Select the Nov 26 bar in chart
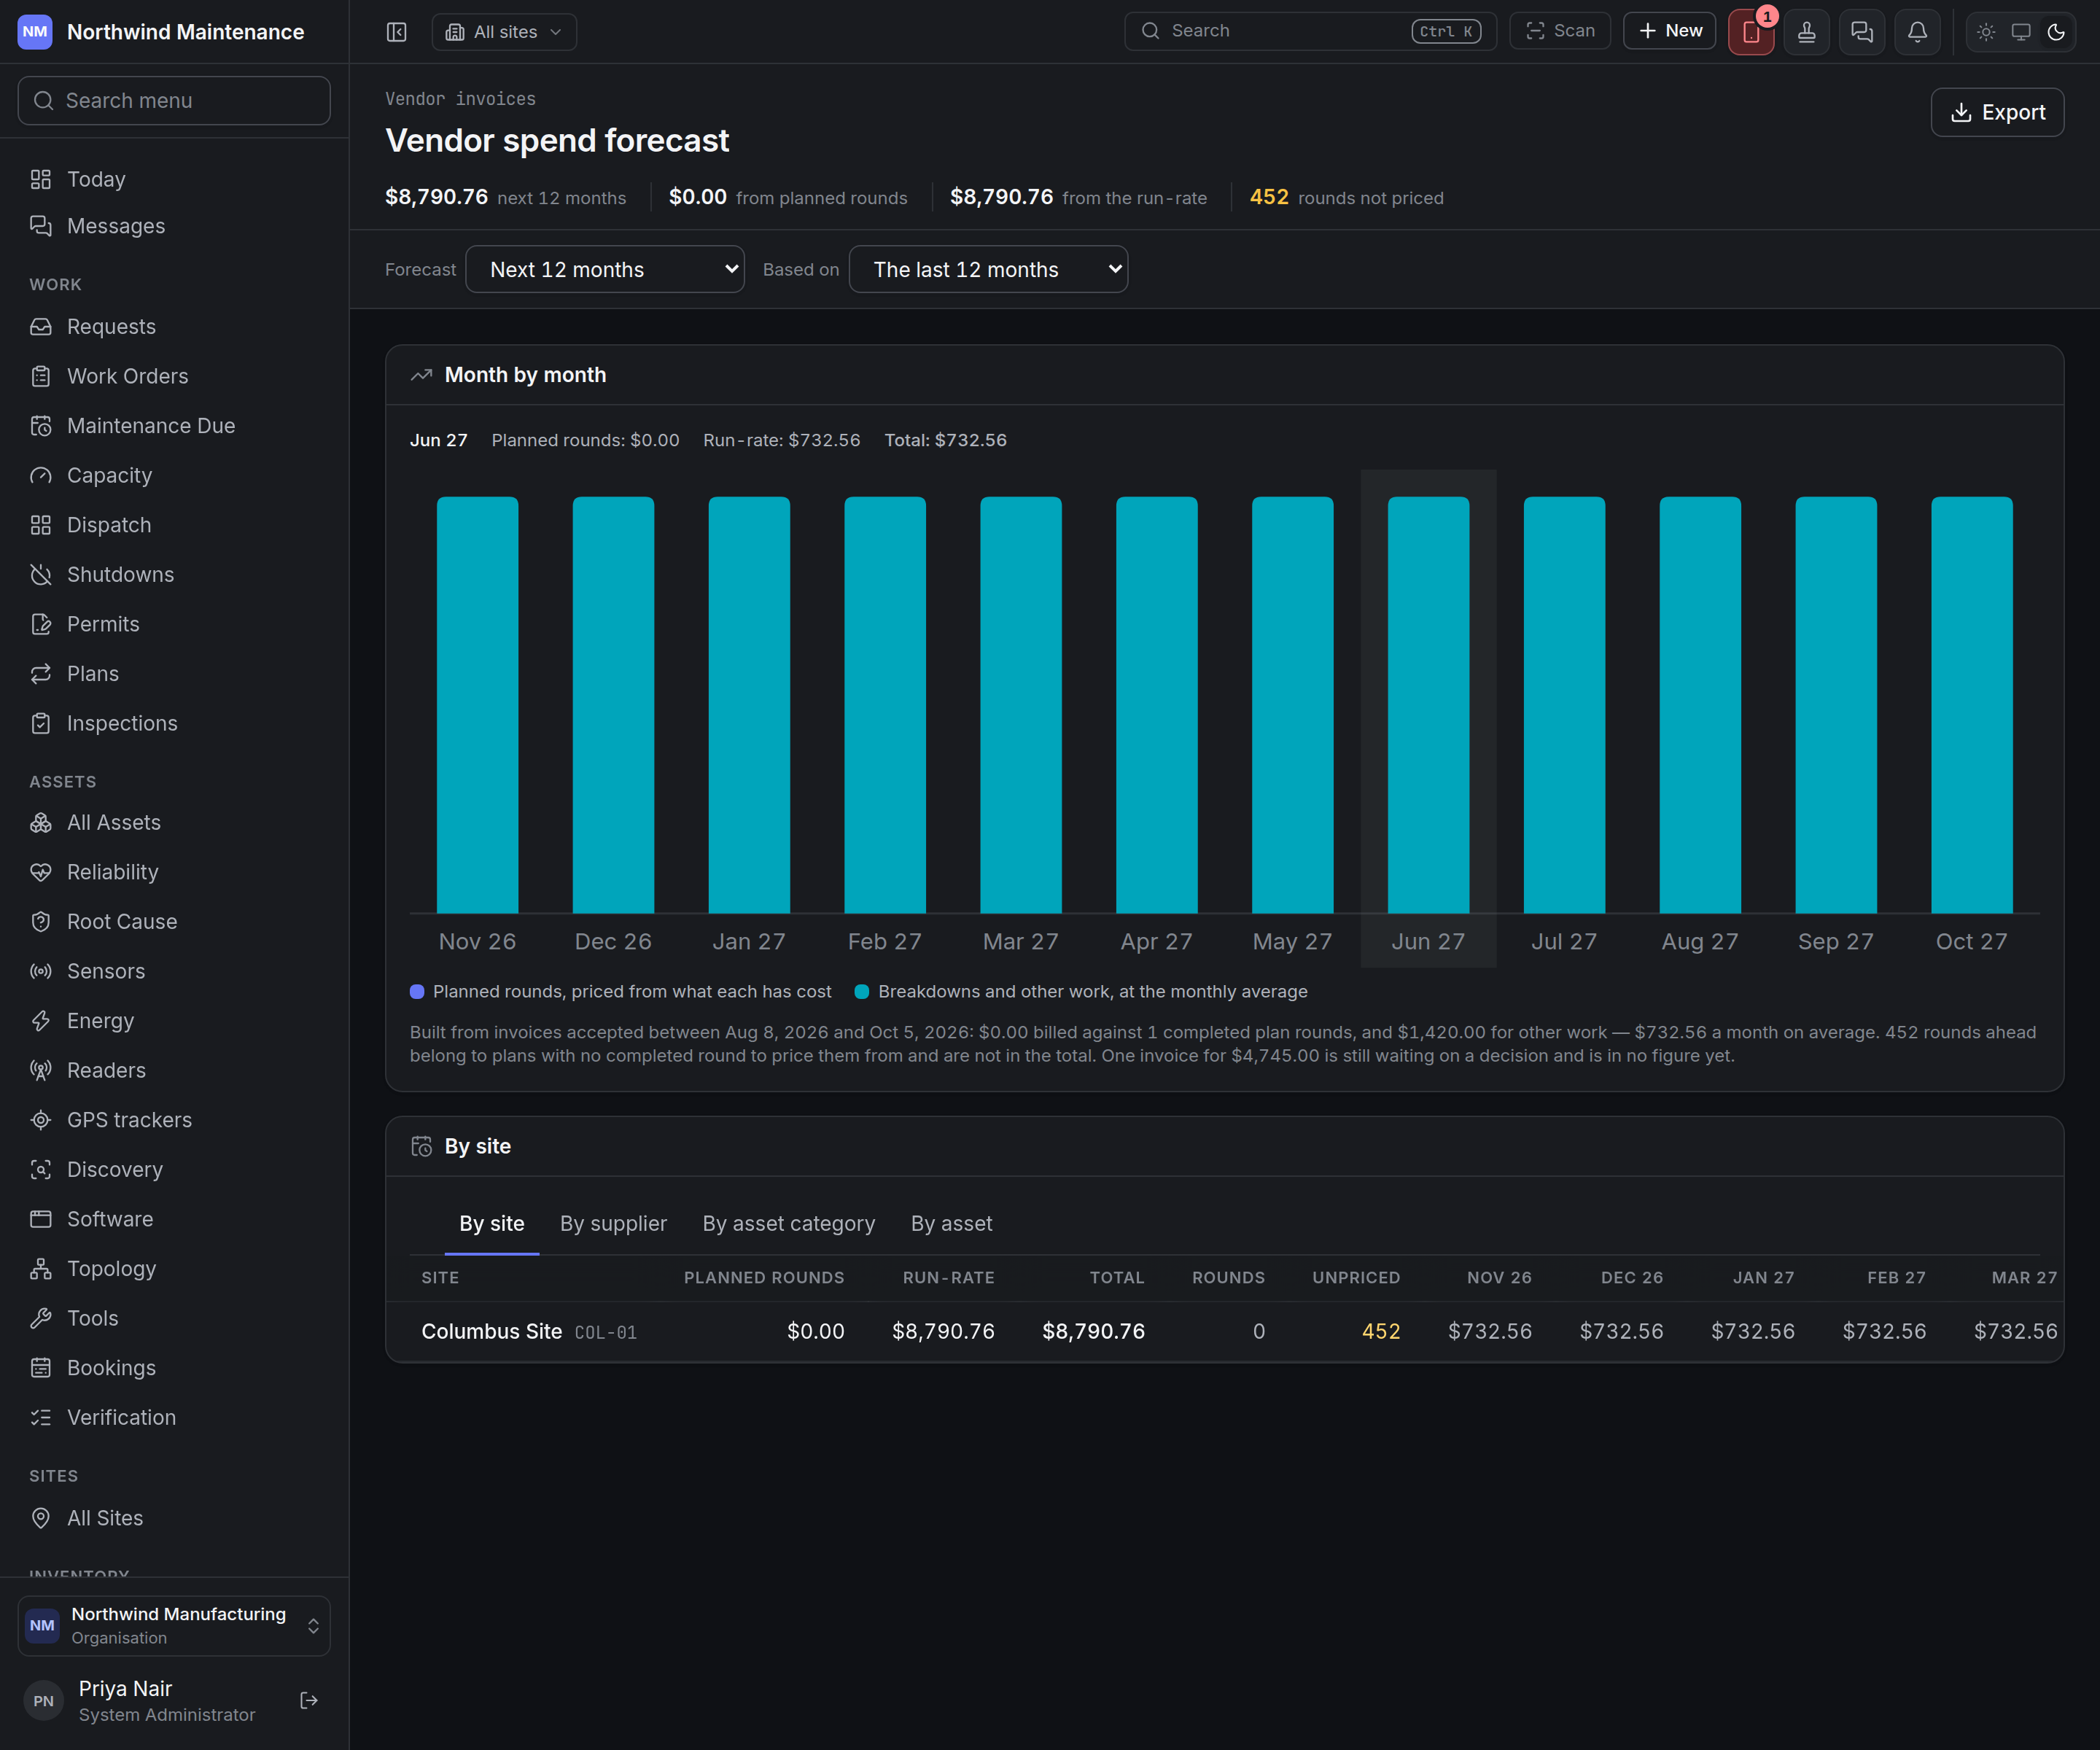This screenshot has height=1750, width=2100. (x=478, y=705)
